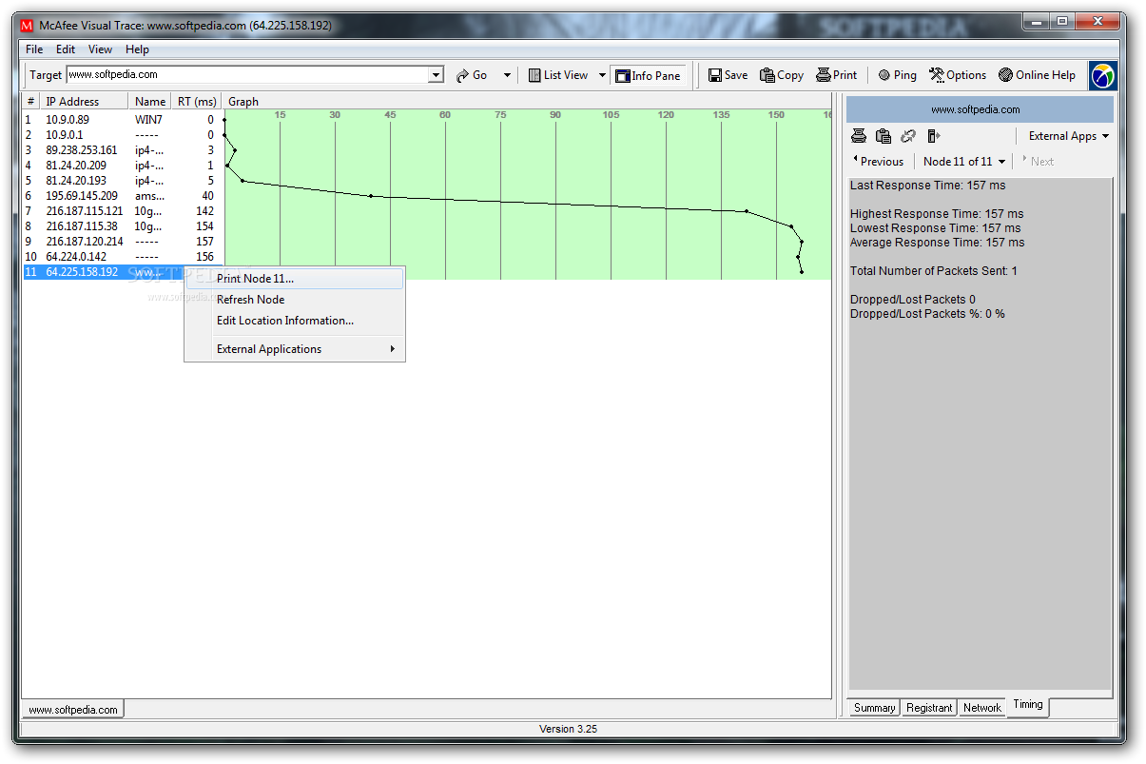This screenshot has width=1146, height=764.
Task: Save the trace with Save button
Action: click(728, 75)
